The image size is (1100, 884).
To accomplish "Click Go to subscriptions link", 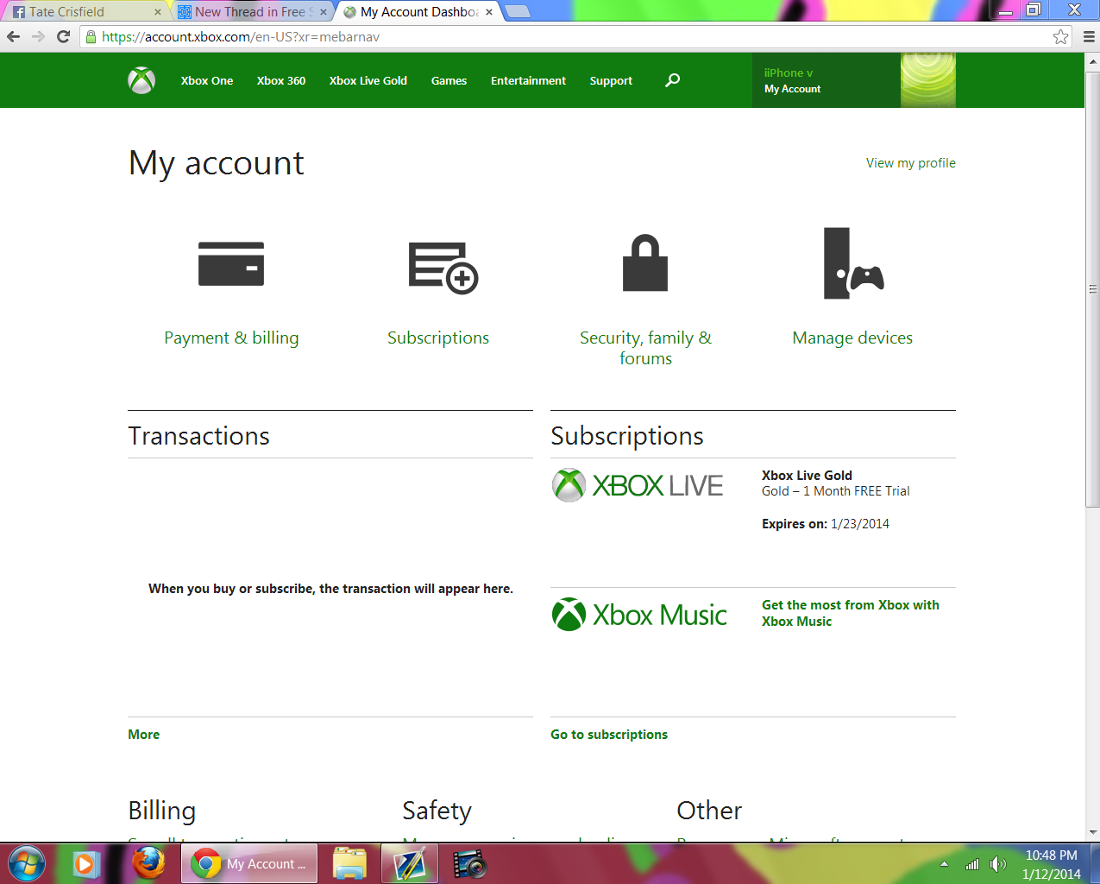I will (609, 735).
